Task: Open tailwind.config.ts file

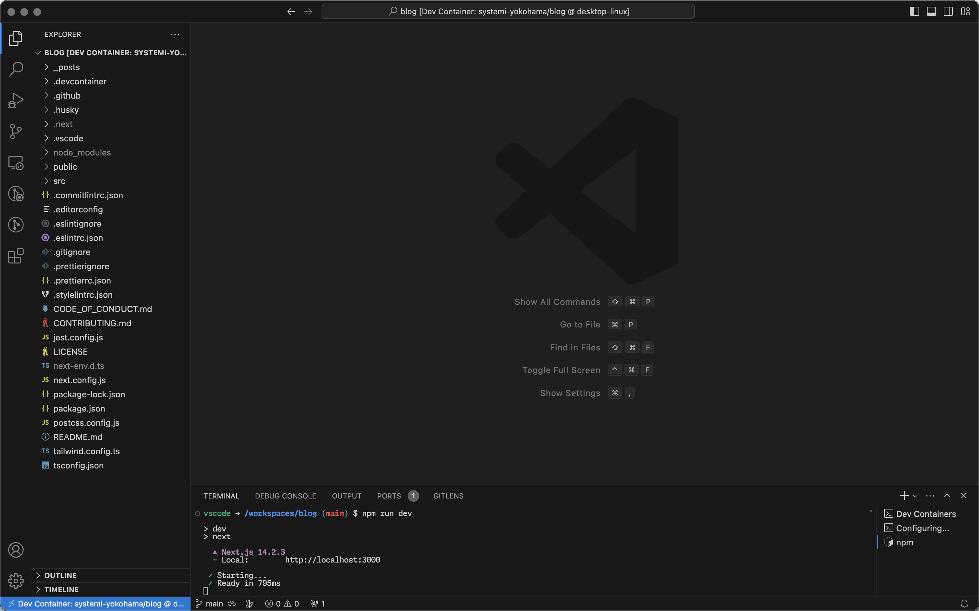Action: 110,451
